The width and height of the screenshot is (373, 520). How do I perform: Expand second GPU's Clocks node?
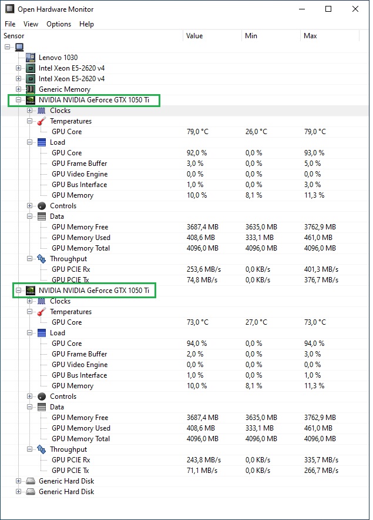(x=29, y=301)
